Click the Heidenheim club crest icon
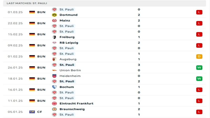Image resolution: width=210 pixels, height=118 pixels. point(54,76)
